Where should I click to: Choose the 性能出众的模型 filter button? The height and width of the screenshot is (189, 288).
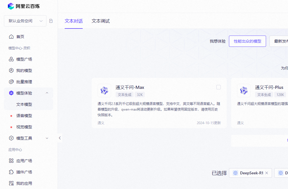(247, 41)
